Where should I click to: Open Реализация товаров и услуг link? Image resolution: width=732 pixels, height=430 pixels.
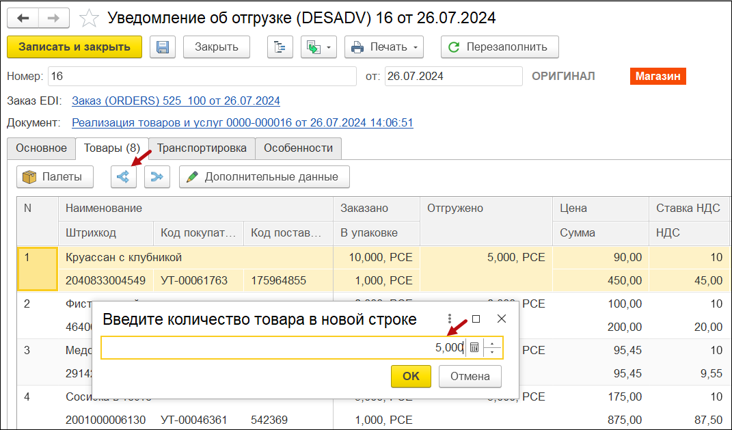pyautogui.click(x=243, y=123)
